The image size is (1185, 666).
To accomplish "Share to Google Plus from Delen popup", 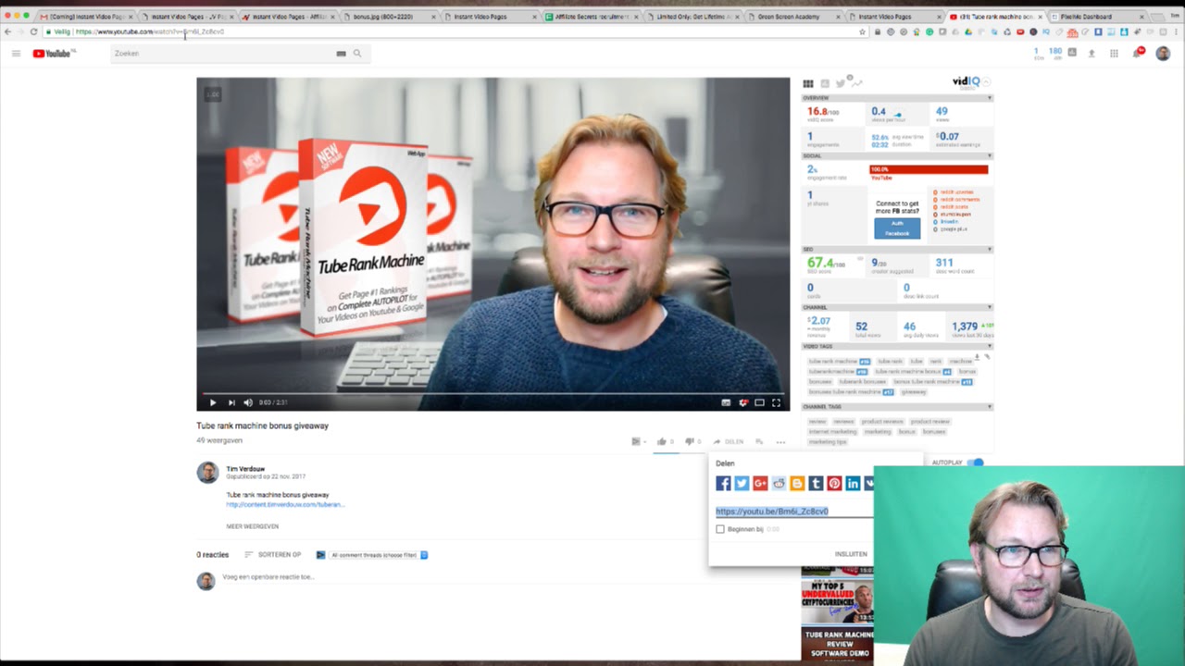I will (760, 483).
